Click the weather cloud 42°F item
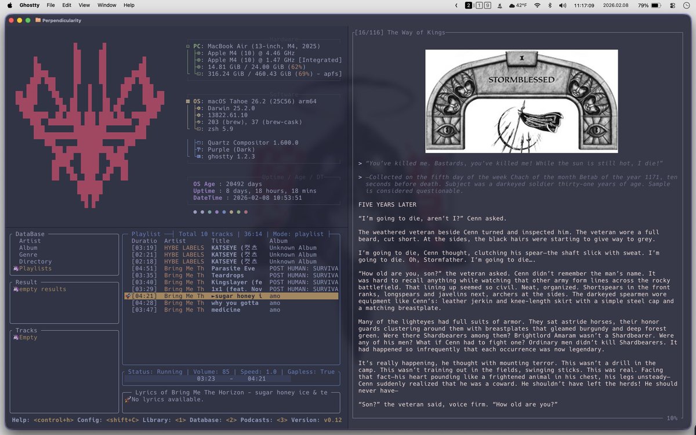This screenshot has width=696, height=435. (518, 5)
